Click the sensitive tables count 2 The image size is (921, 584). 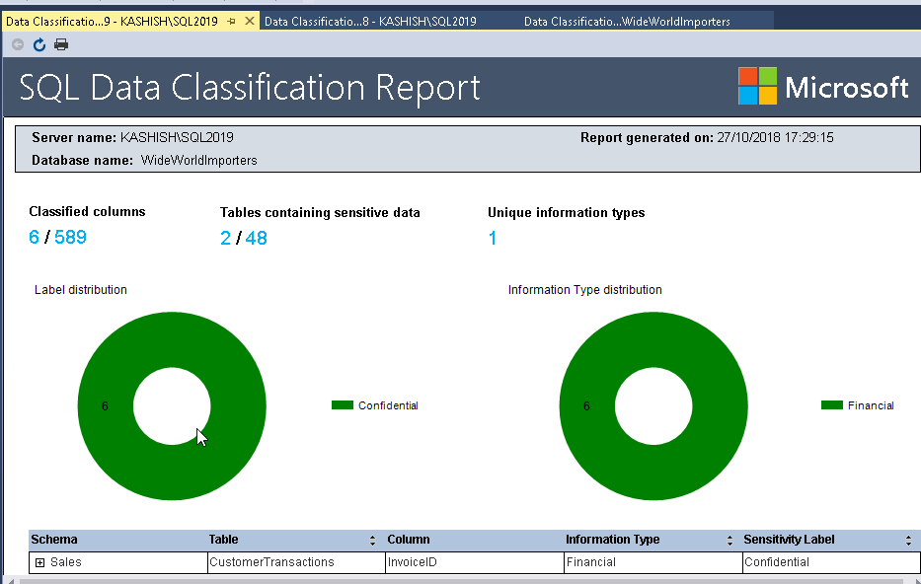[225, 238]
